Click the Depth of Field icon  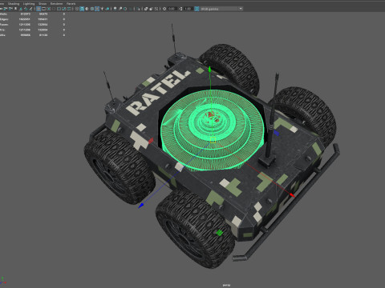point(131,9)
